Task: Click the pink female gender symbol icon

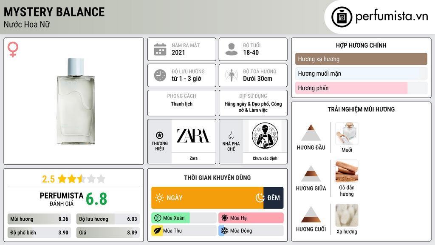Action: tap(13, 49)
